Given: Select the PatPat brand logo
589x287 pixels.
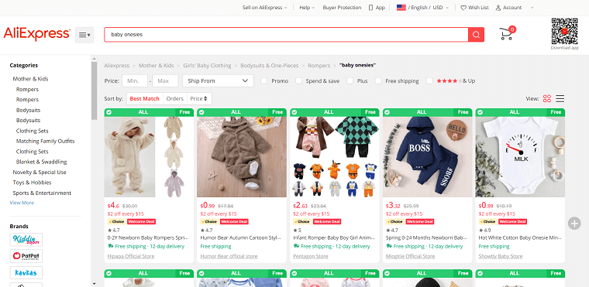Looking at the screenshot, I should pyautogui.click(x=26, y=256).
